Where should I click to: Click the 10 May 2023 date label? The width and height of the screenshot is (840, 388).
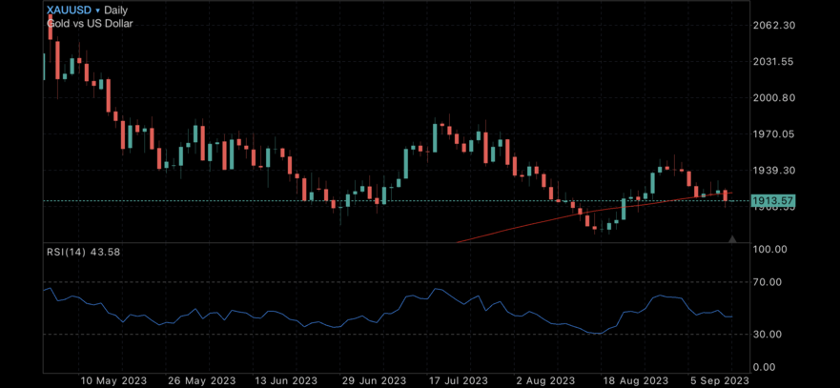tap(114, 381)
